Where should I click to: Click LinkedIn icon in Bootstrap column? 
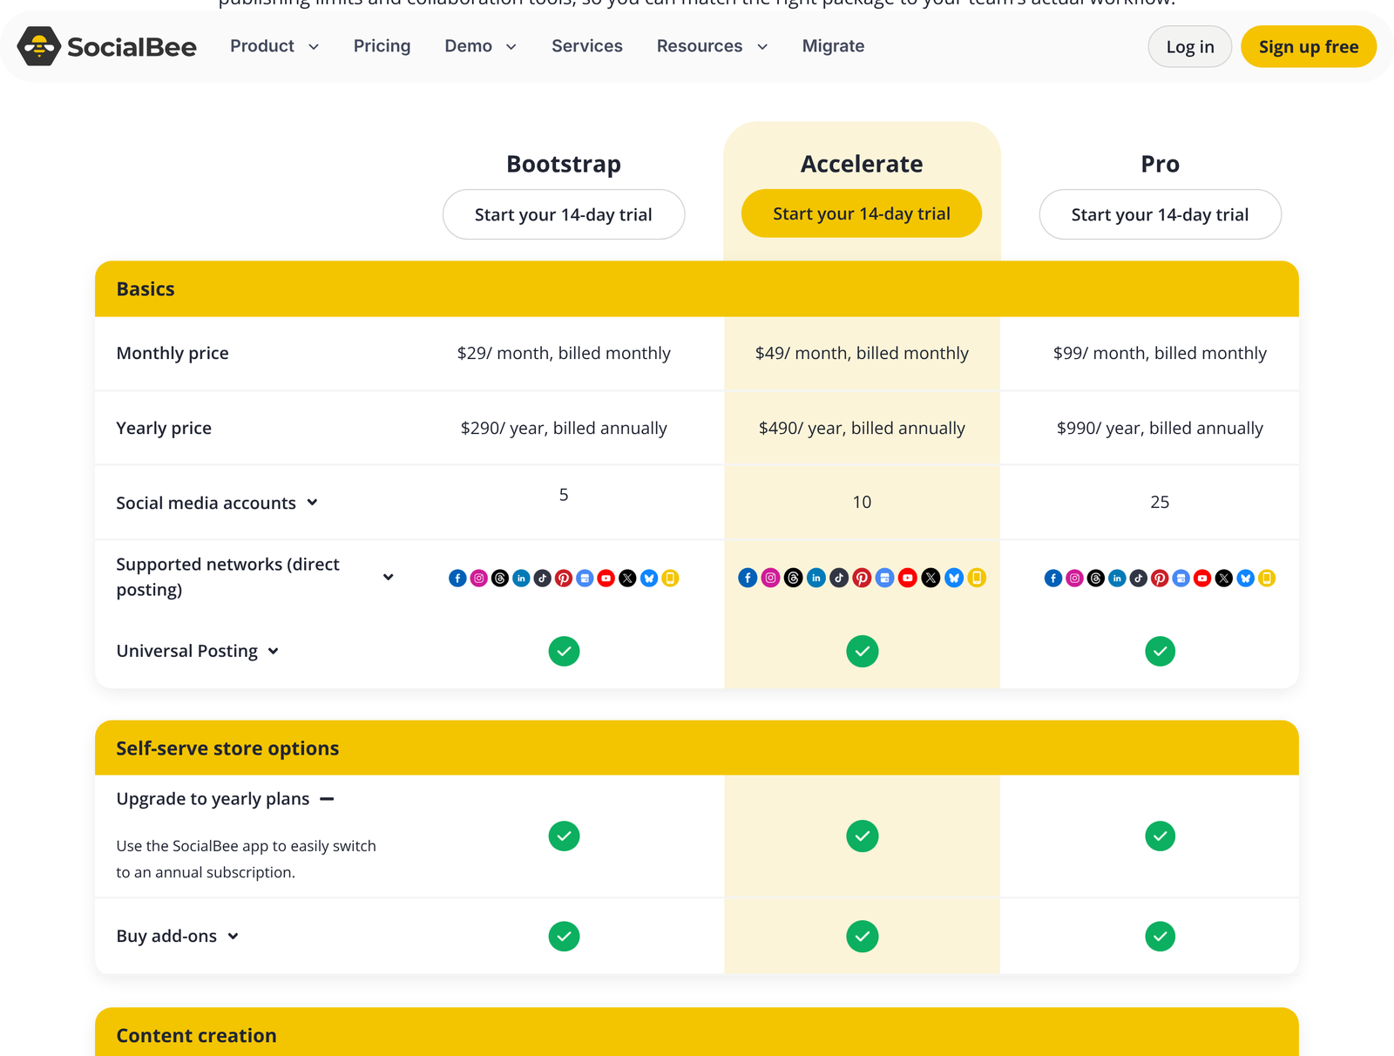[x=521, y=578]
